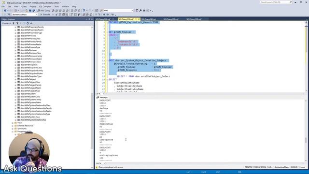Click the Display Estimated Execution Plan icon
This screenshot has width=309, height=174.
pos(60,14)
